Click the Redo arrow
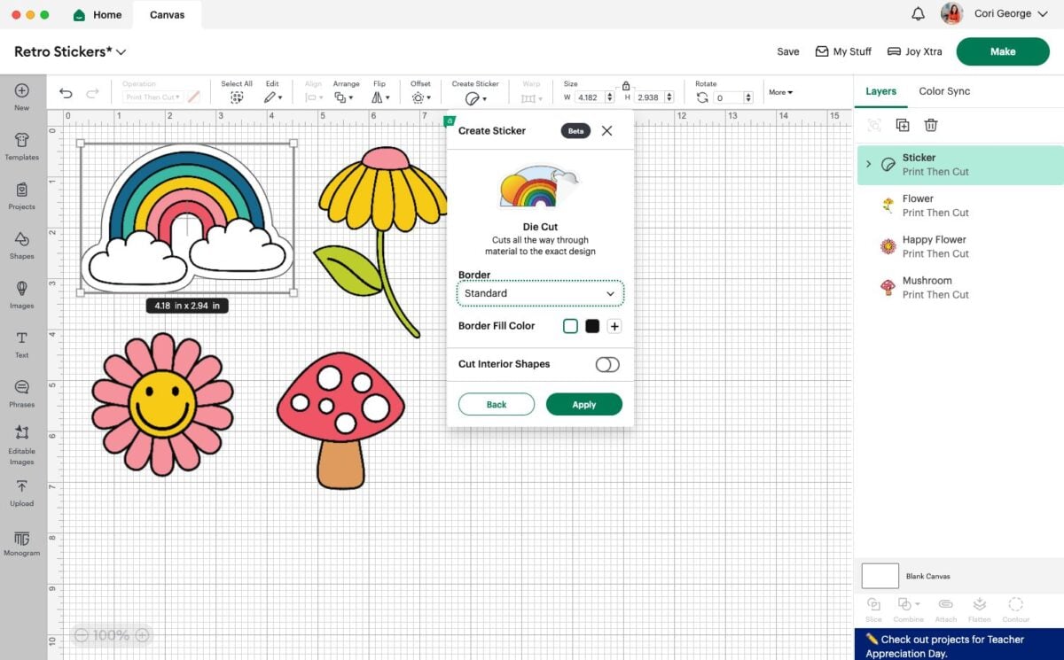Image resolution: width=1064 pixels, height=660 pixels. click(x=92, y=93)
